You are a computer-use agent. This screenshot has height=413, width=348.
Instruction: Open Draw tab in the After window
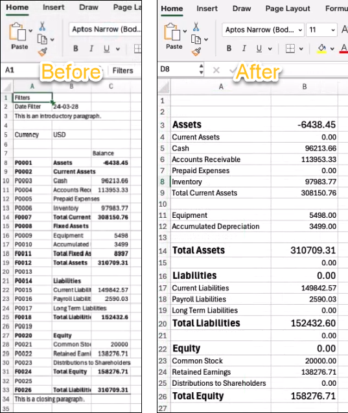click(242, 8)
